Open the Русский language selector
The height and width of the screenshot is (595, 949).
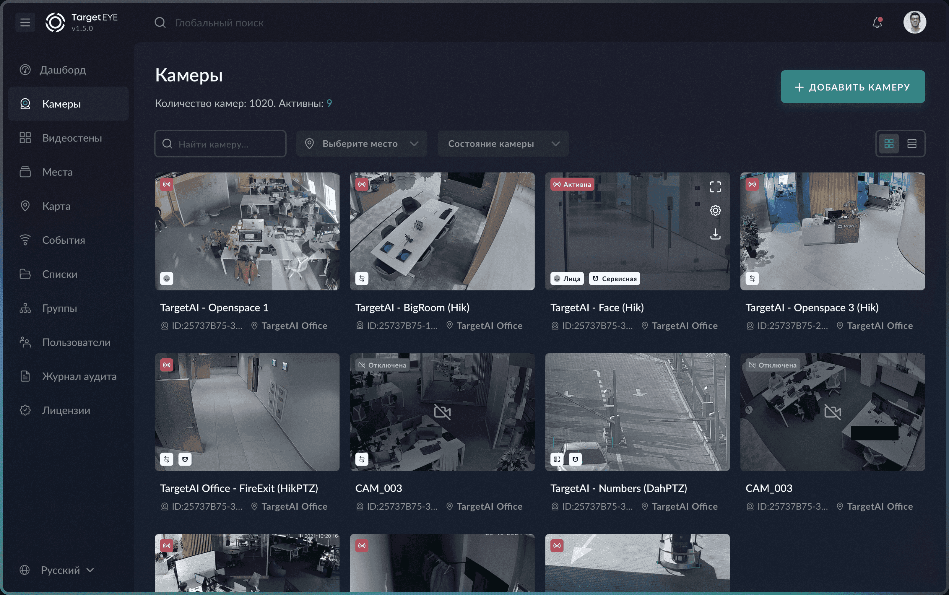click(x=61, y=570)
